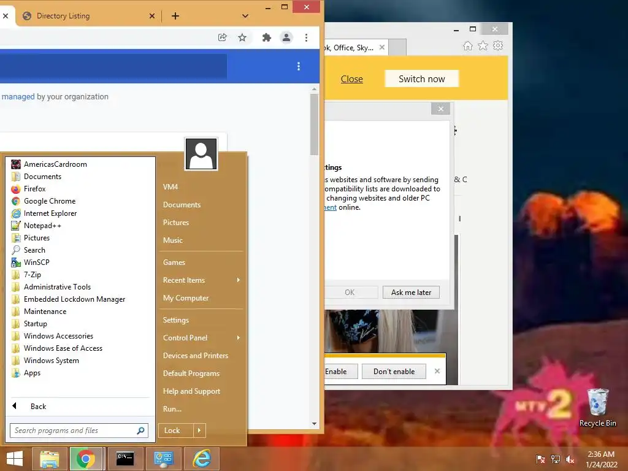Viewport: 628px width, 471px height.
Task: Click the Windows Start button
Action: point(15,459)
